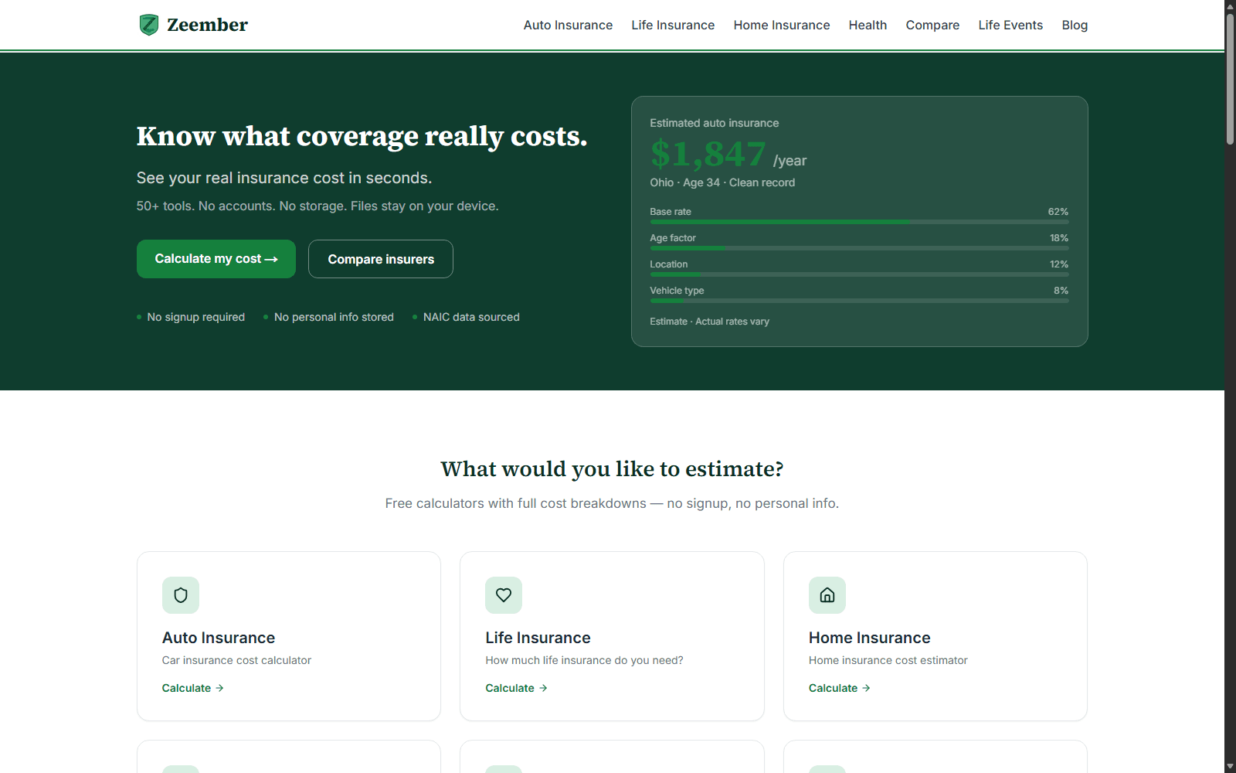Go to the Health navigation item
The width and height of the screenshot is (1236, 773).
point(868,25)
